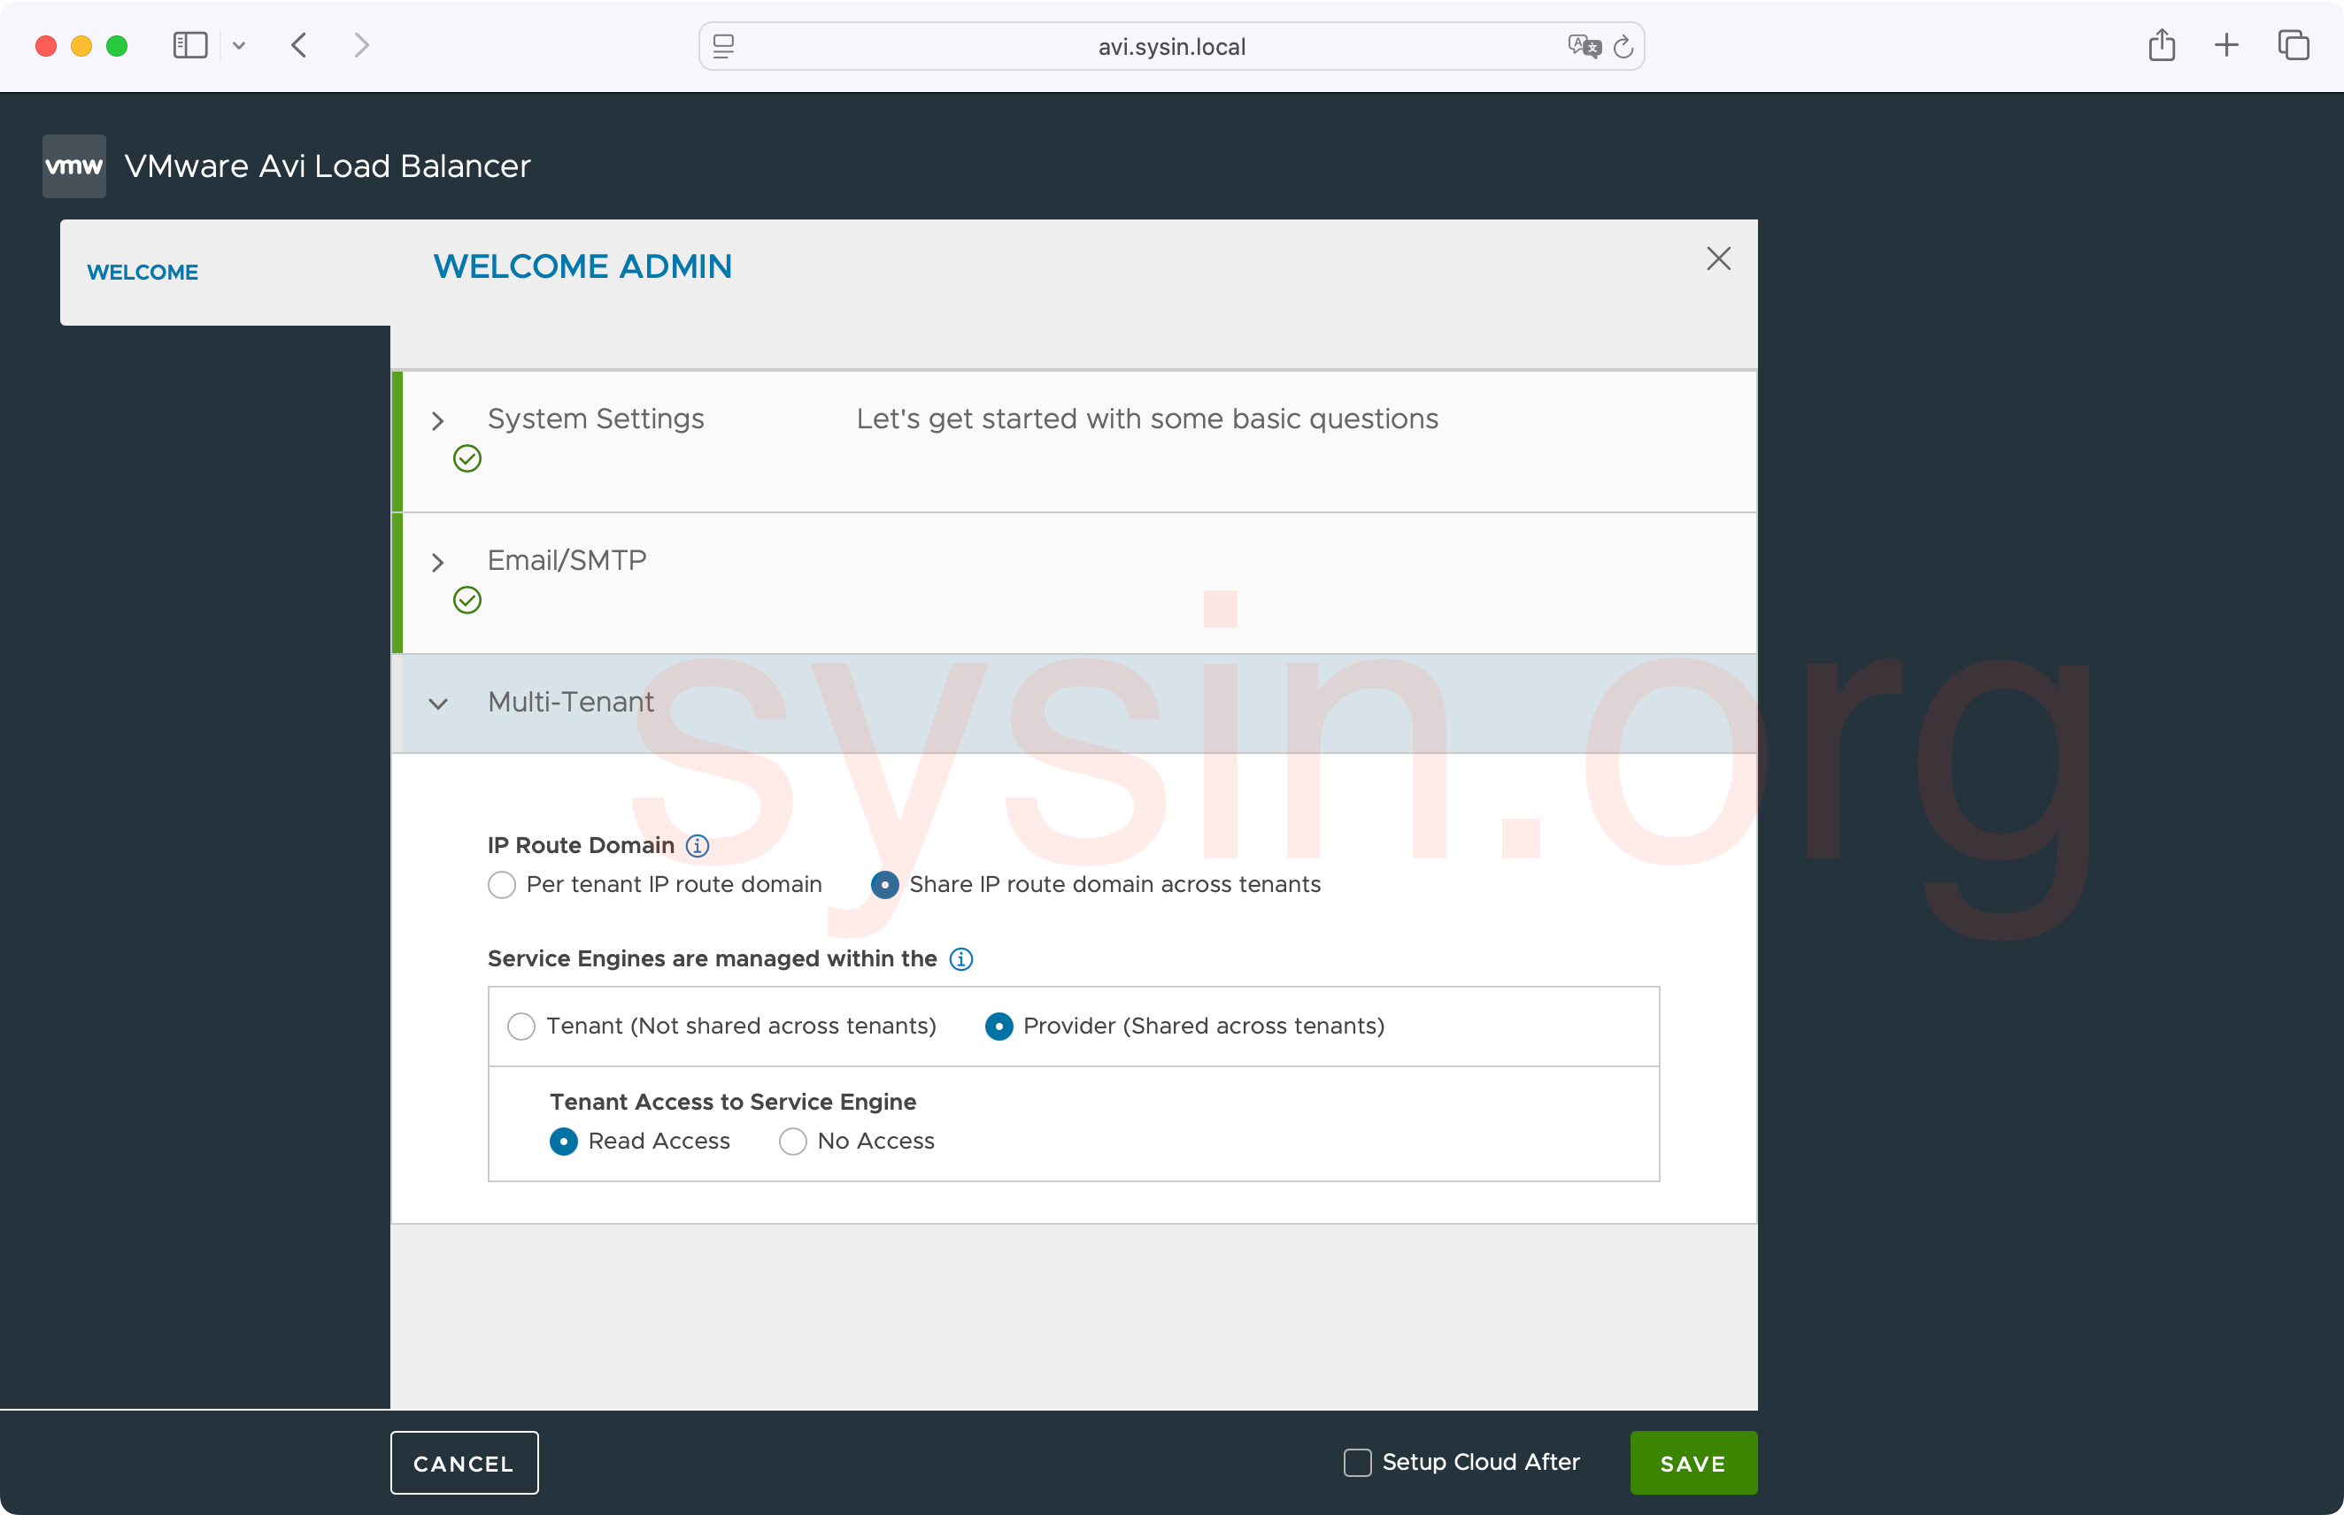The image size is (2344, 1515).
Task: Open a new tab with the plus icon
Action: tap(2226, 45)
